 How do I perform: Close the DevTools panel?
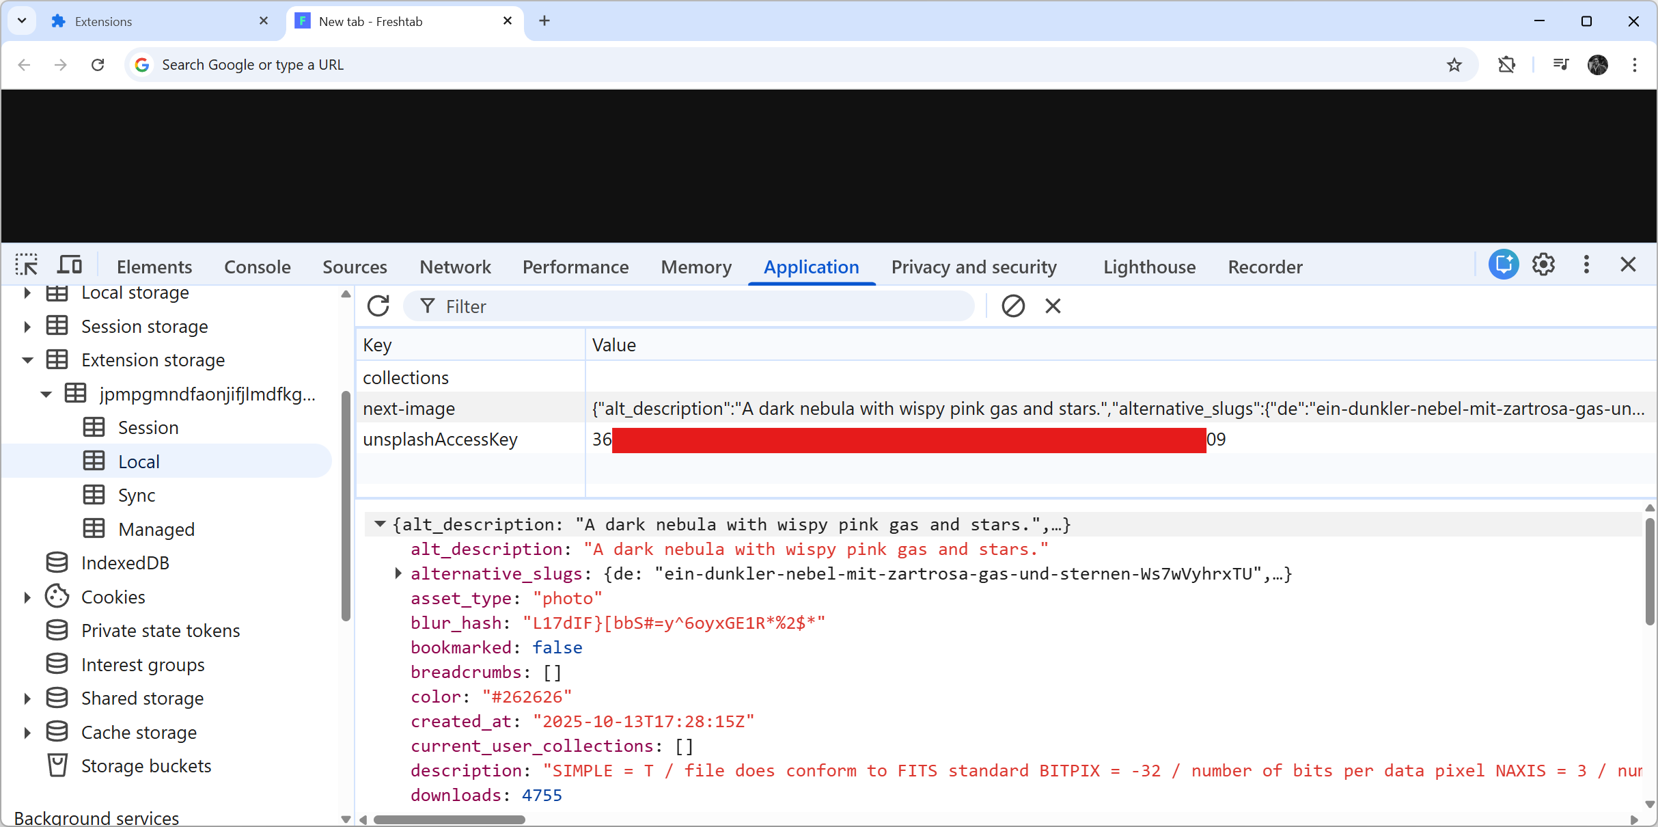coord(1629,264)
